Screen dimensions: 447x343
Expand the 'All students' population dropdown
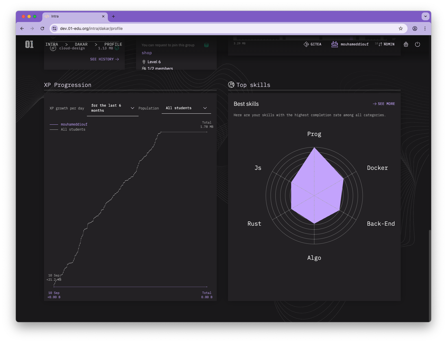click(186, 108)
